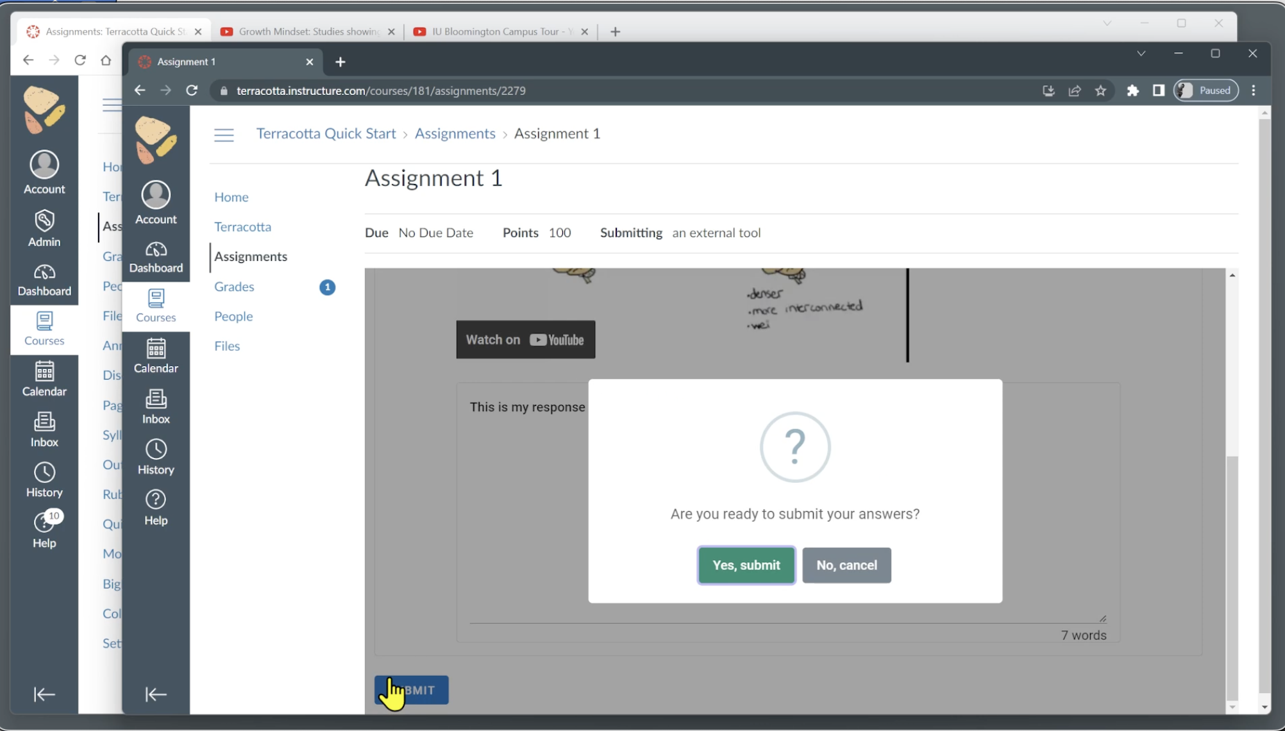Open Calendar in background window sidebar
This screenshot has height=731, width=1285.
point(44,380)
